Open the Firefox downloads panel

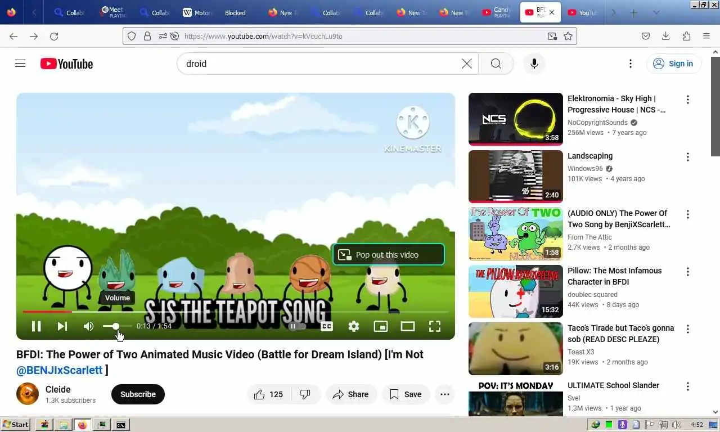(x=666, y=36)
